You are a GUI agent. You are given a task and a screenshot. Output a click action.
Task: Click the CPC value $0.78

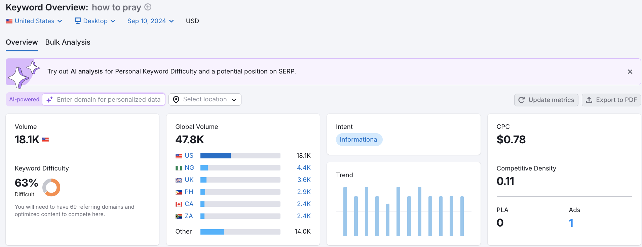tap(511, 140)
